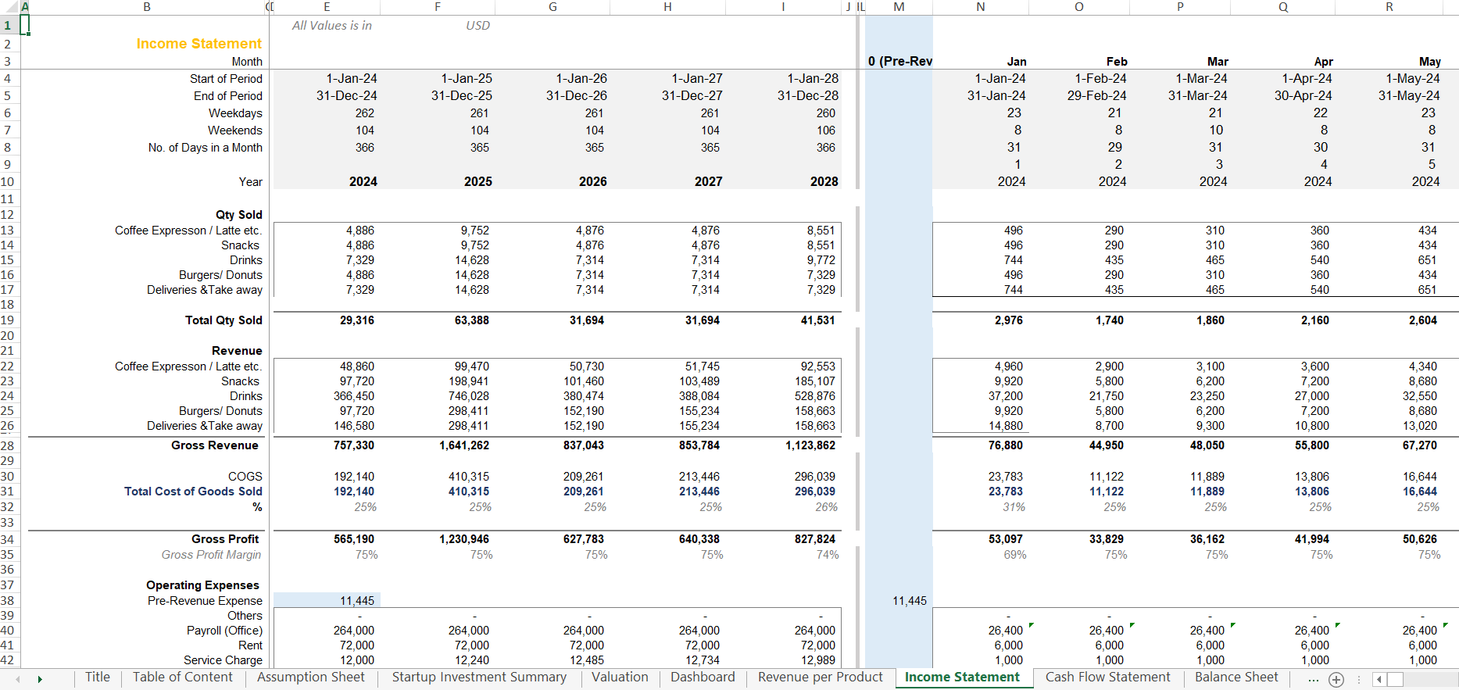Click March Total Qty Sold 1,860

pyautogui.click(x=1210, y=320)
